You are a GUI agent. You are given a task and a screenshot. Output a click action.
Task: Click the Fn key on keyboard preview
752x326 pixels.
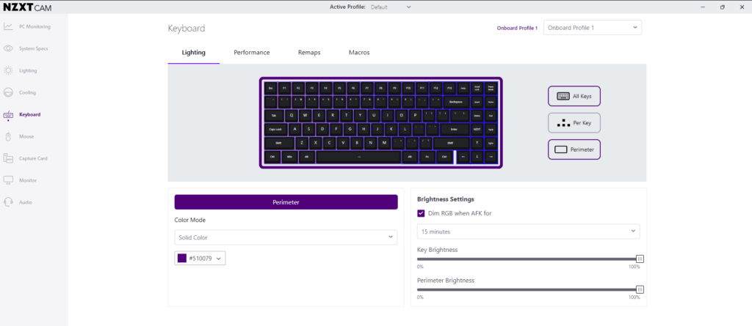(x=427, y=157)
